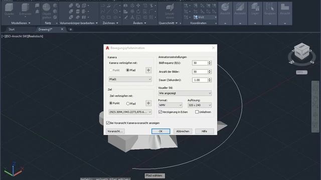This screenshot has width=321, height=180.
Task: Select Punkt radio under Kamera verknüpfen mit
Action: pyautogui.click(x=114, y=70)
